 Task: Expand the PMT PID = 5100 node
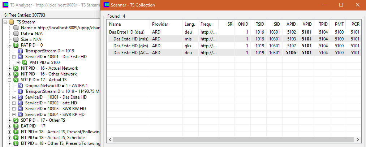tap(18, 62)
